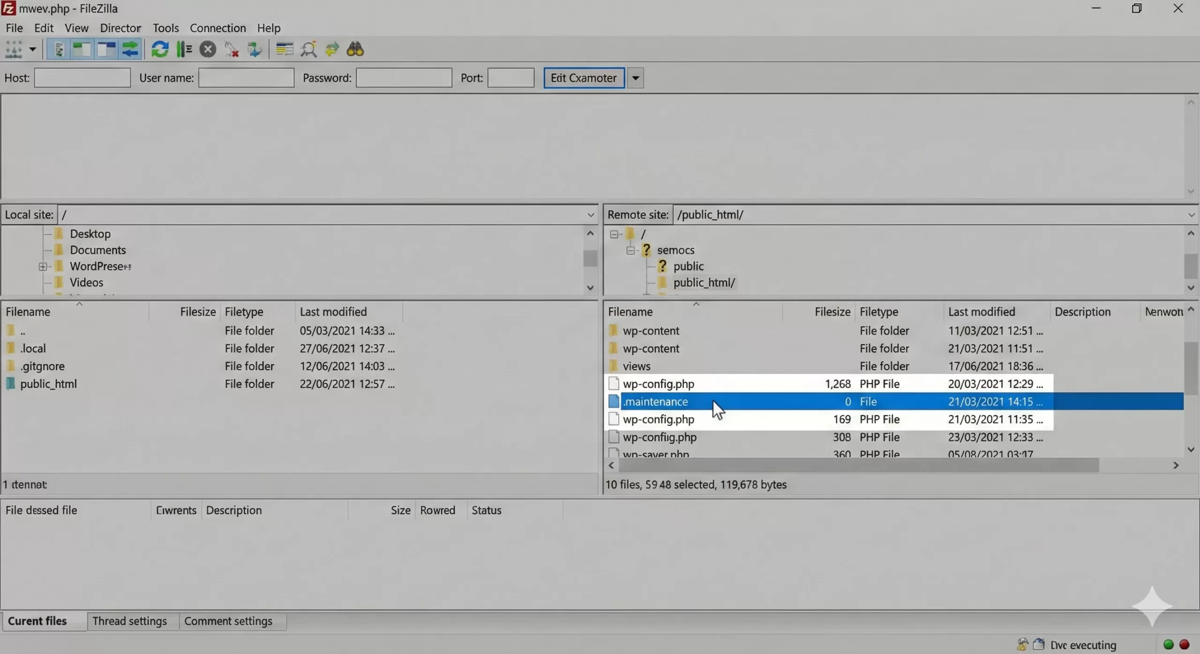Click the binoculars search remote files icon
Image resolution: width=1200 pixels, height=654 pixels.
[x=355, y=49]
